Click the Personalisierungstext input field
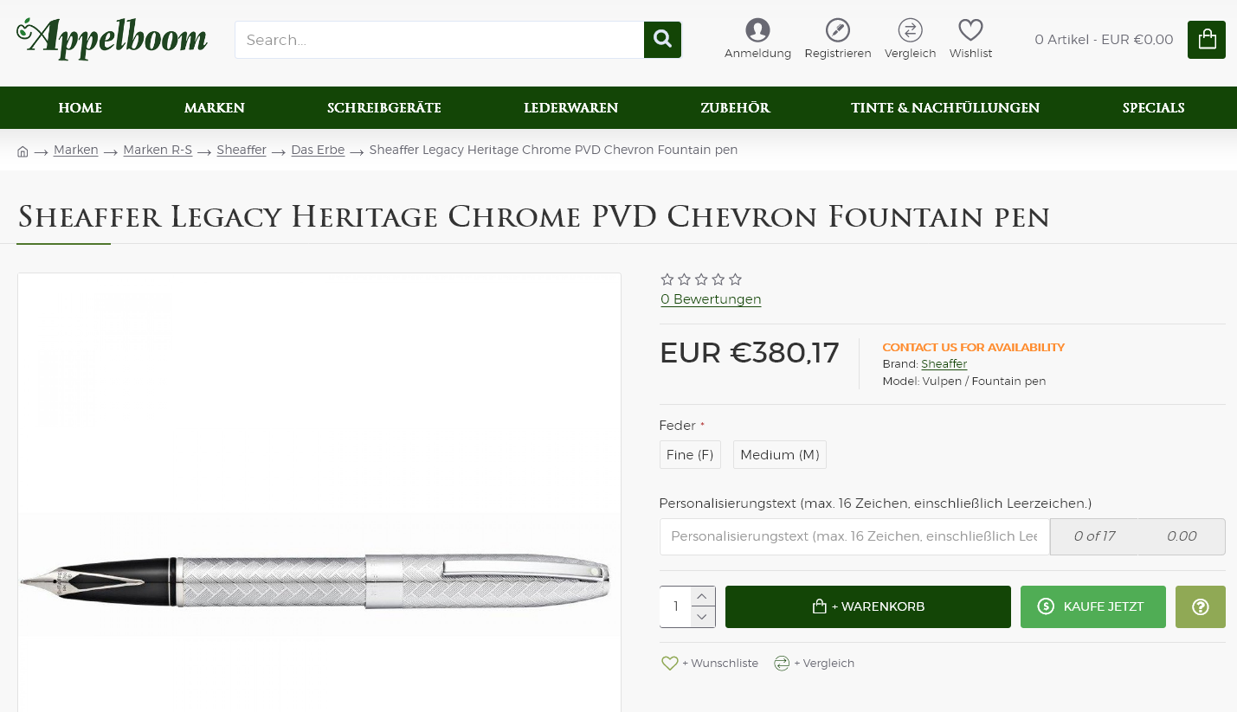Image resolution: width=1237 pixels, height=712 pixels. [854, 536]
